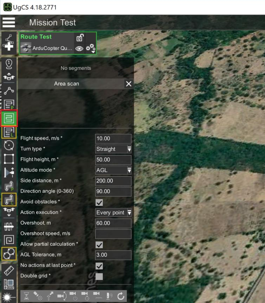
Task: Click the add new route icon
Action: [x=9, y=43]
